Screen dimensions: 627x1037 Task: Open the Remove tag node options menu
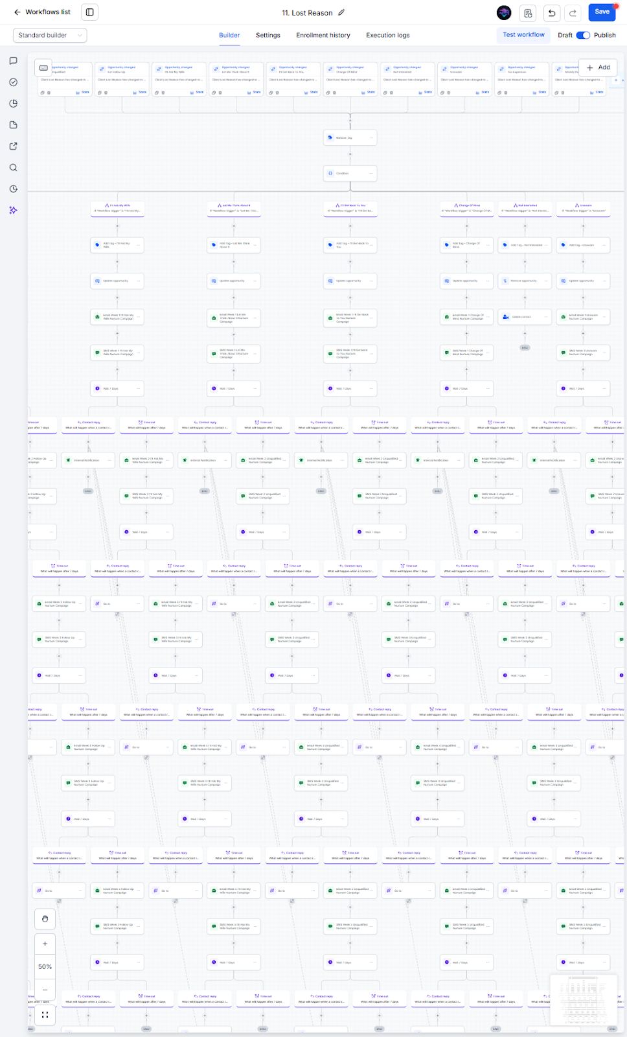coord(371,137)
